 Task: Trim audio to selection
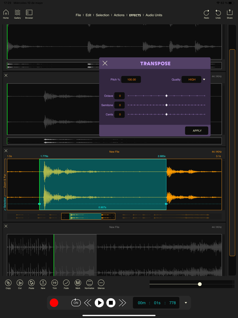55,284
